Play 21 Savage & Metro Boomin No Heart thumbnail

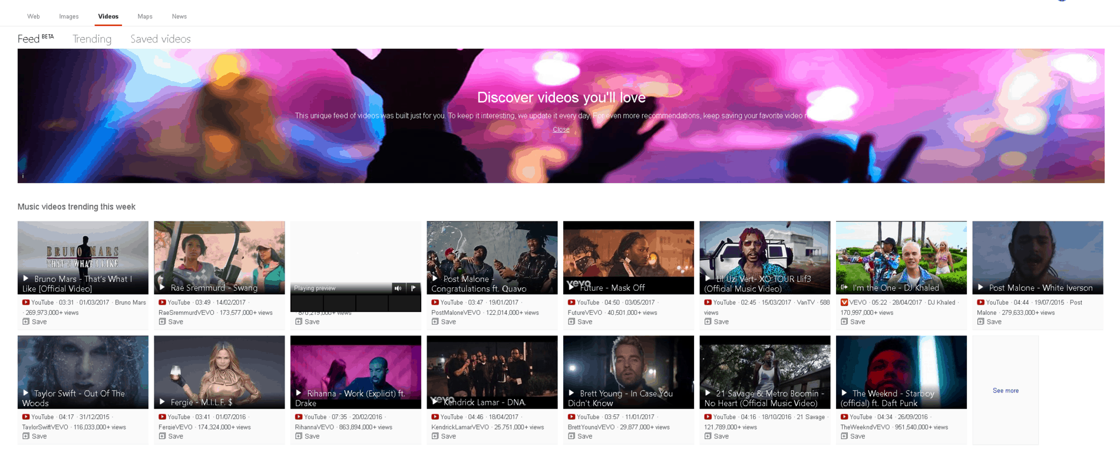pyautogui.click(x=765, y=372)
